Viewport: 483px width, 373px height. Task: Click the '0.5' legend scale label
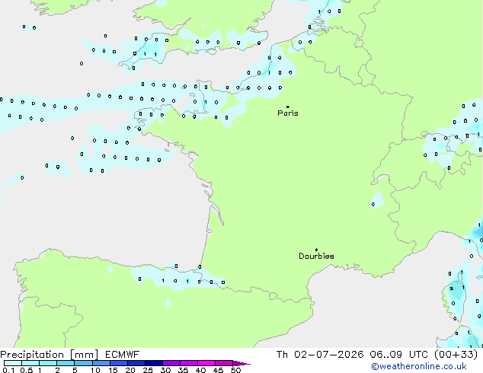[26, 370]
